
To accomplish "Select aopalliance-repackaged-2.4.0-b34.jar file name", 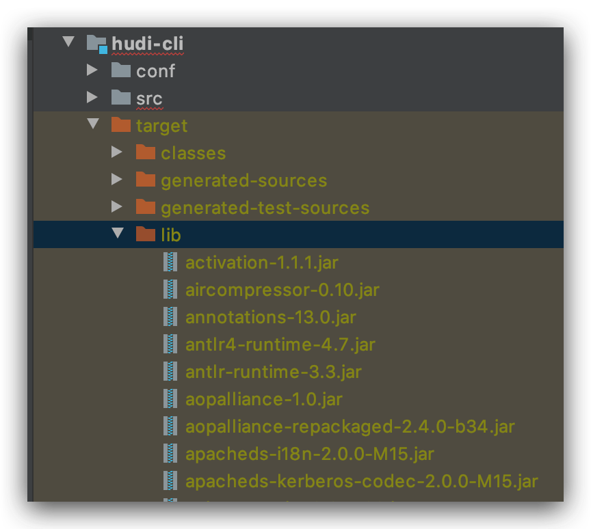I will pyautogui.click(x=350, y=427).
